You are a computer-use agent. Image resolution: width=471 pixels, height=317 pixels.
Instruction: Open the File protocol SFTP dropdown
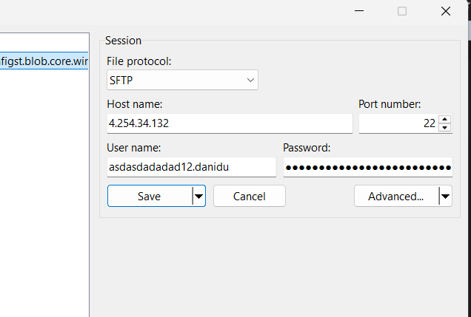click(182, 79)
